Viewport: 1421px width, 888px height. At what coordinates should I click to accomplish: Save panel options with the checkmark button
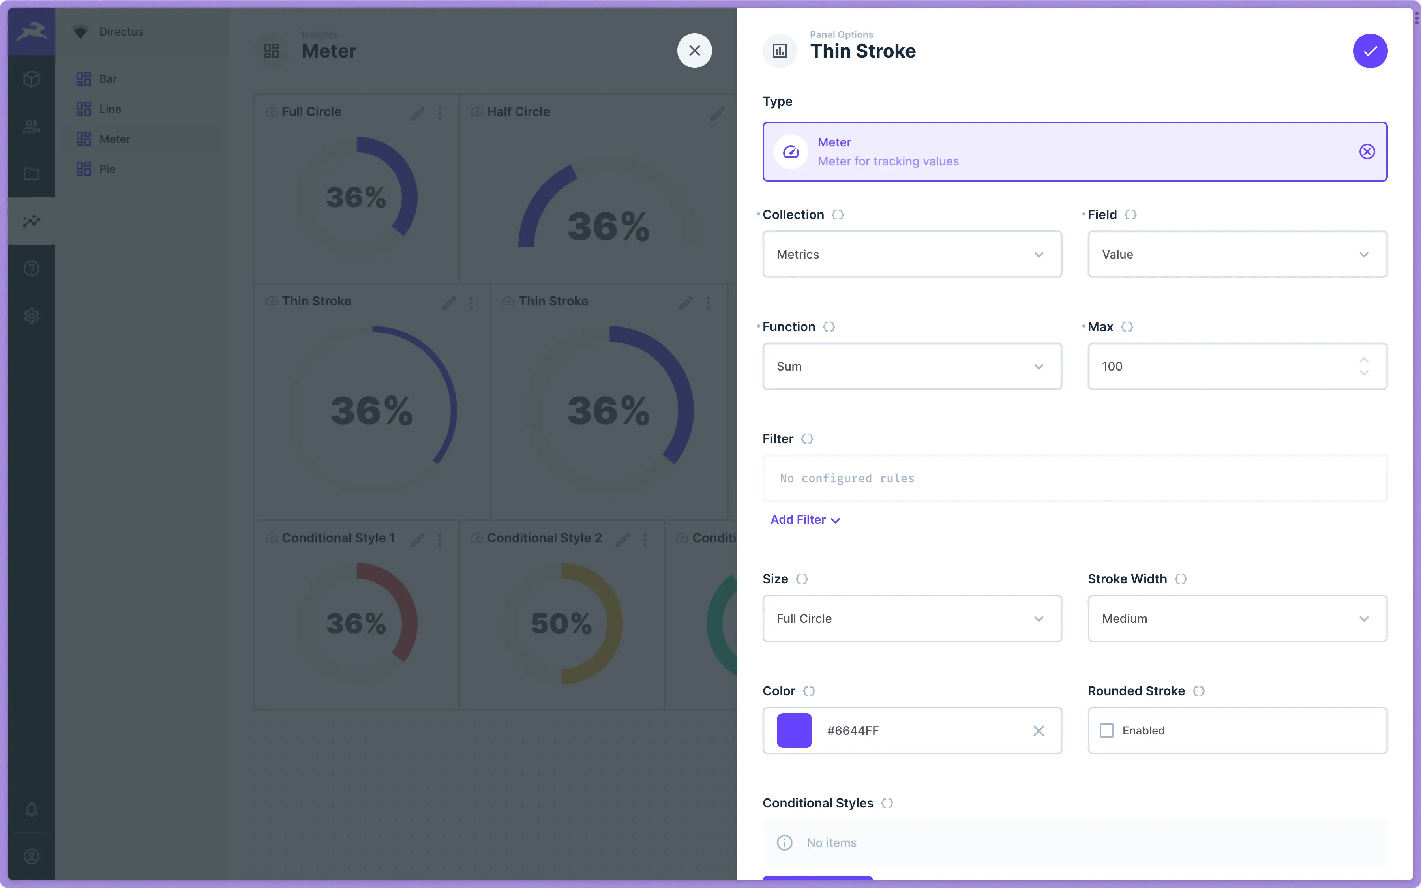click(1369, 51)
